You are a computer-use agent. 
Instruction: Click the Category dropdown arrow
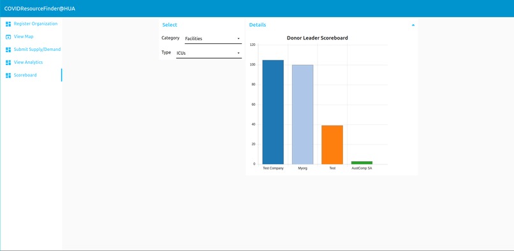click(239, 39)
